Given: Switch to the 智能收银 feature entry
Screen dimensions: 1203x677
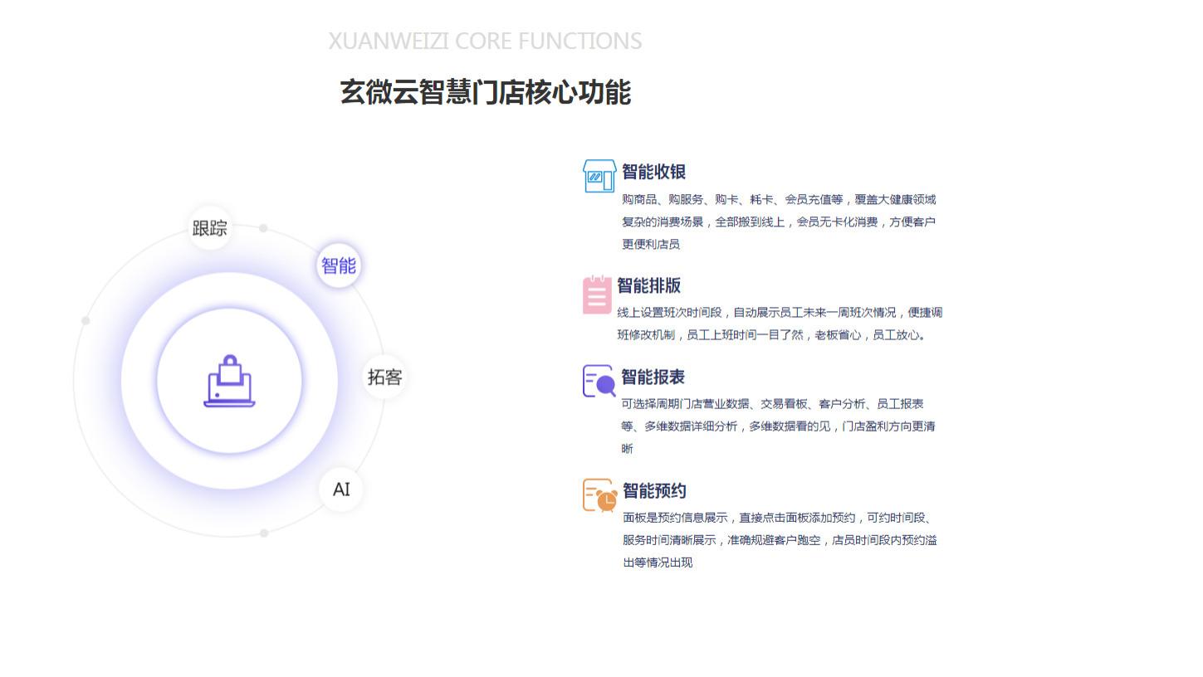Looking at the screenshot, I should coord(653,173).
